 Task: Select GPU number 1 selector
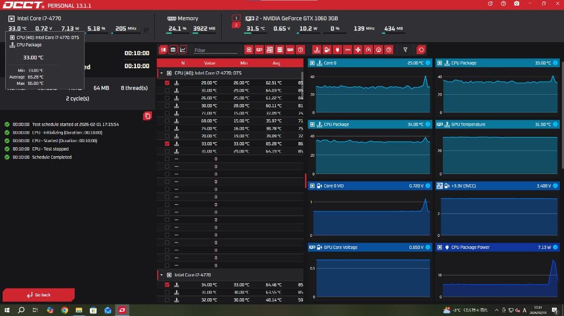click(x=236, y=18)
